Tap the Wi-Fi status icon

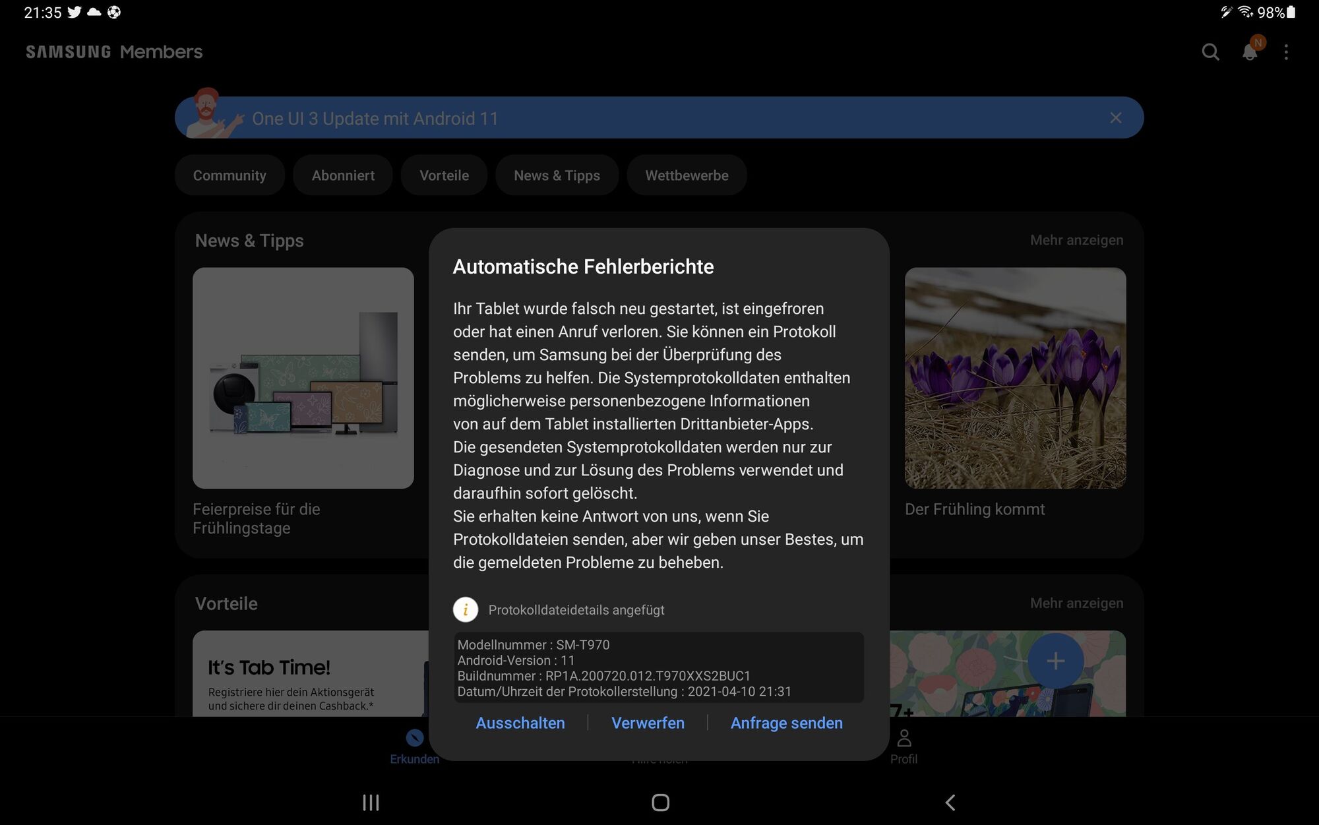[1245, 12]
